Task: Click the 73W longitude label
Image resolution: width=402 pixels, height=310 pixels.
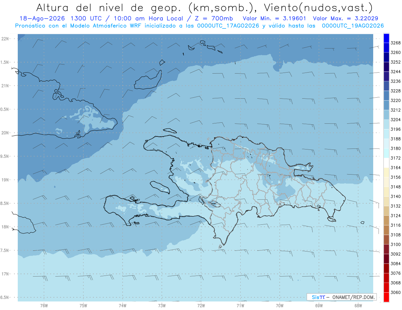Action: [x=162, y=306]
